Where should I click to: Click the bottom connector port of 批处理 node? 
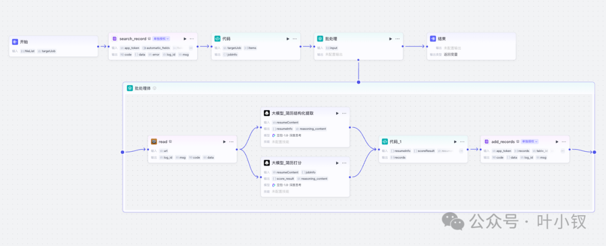pos(359,60)
